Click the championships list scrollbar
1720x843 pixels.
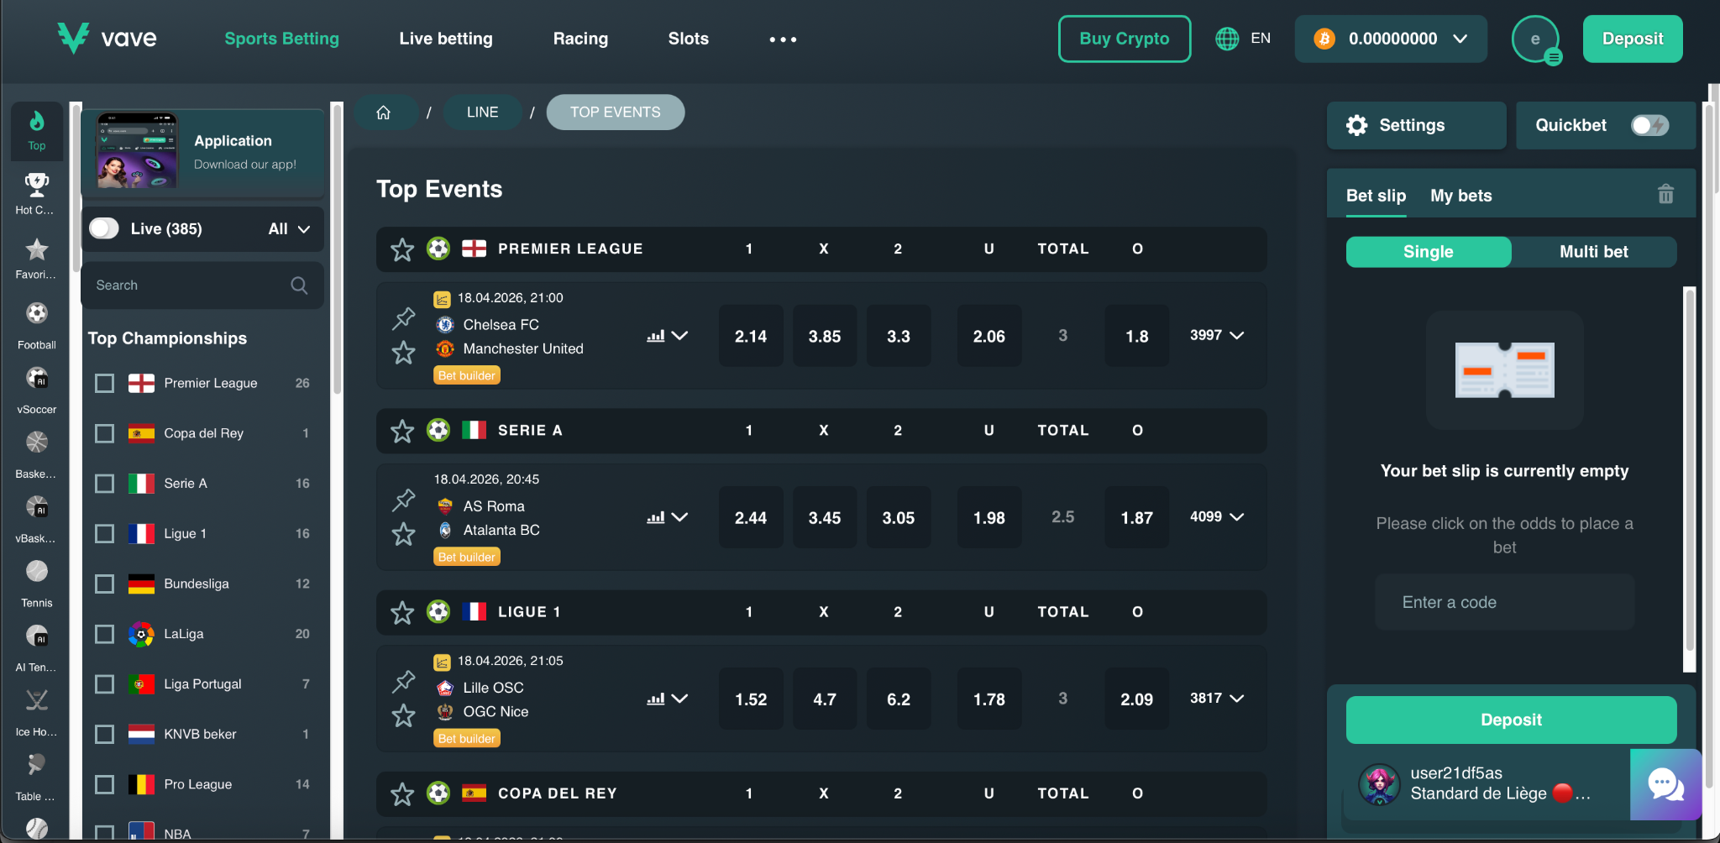click(337, 248)
